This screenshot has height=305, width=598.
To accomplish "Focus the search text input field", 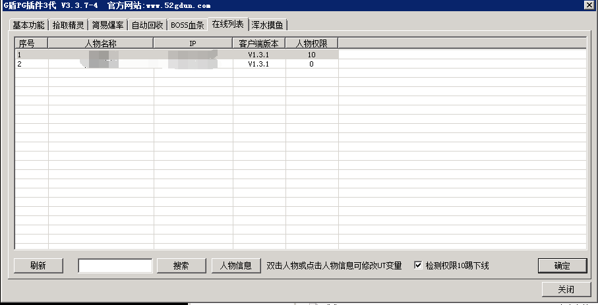I will tap(115, 265).
